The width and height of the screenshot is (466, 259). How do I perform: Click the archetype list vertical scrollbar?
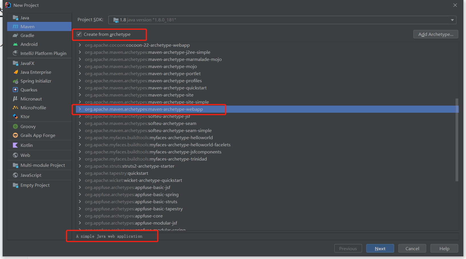(x=457, y=140)
